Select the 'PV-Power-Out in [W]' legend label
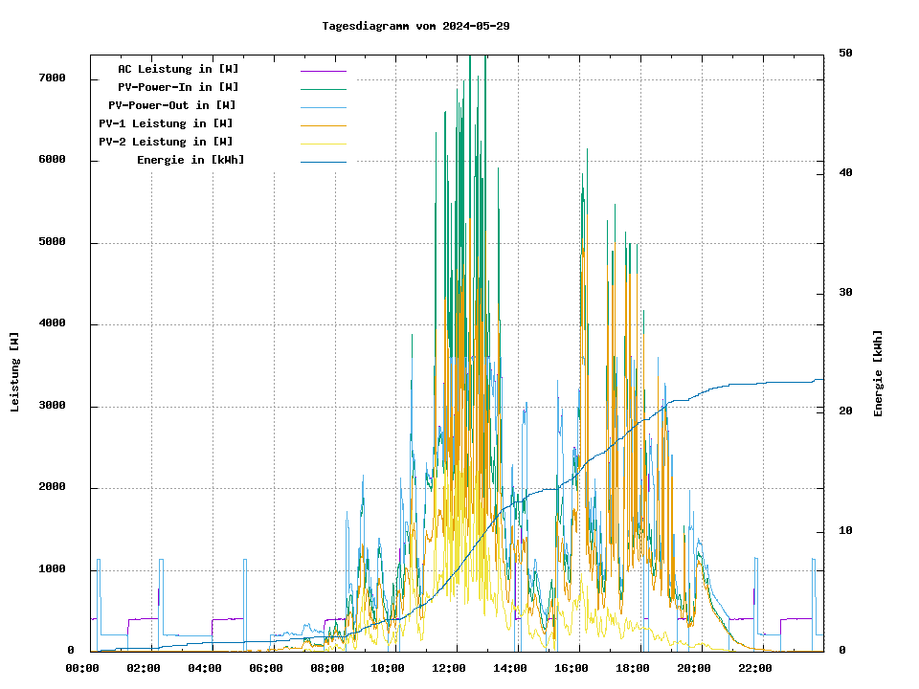 [x=172, y=105]
